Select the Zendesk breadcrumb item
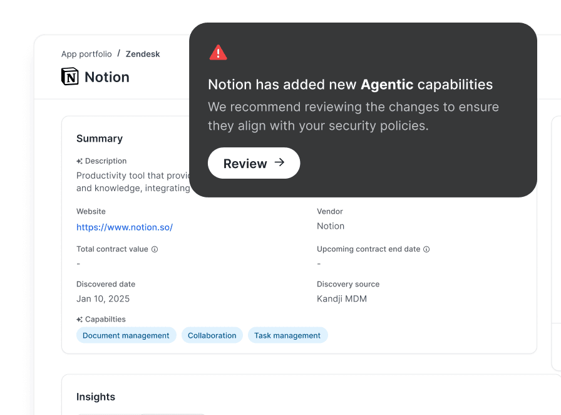This screenshot has height=415, width=561. [x=143, y=54]
